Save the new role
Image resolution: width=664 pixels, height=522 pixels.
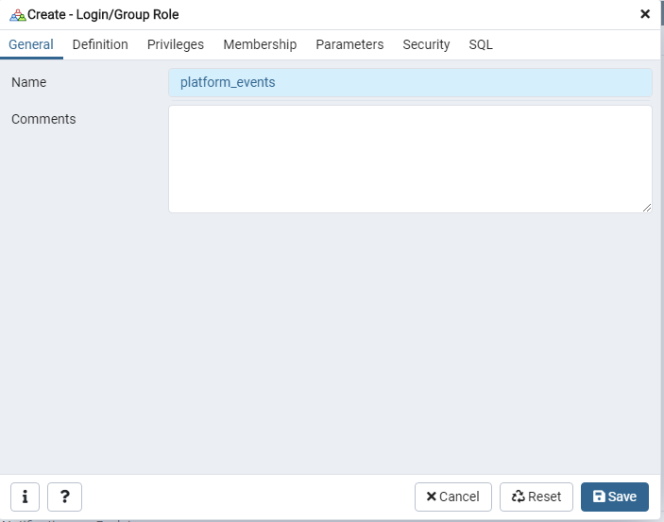[615, 497]
